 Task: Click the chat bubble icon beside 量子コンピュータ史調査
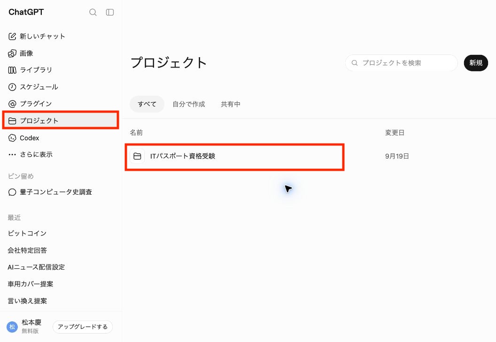point(12,192)
